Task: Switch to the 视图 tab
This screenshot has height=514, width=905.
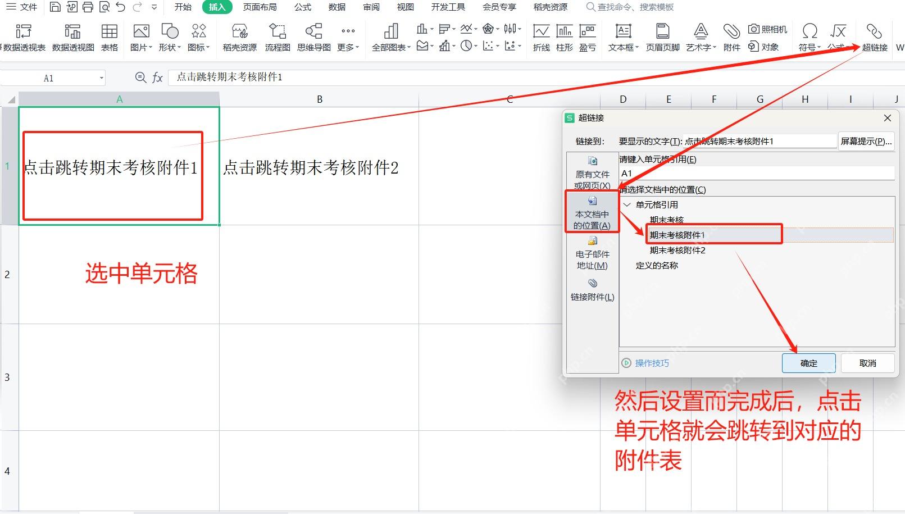Action: [405, 7]
